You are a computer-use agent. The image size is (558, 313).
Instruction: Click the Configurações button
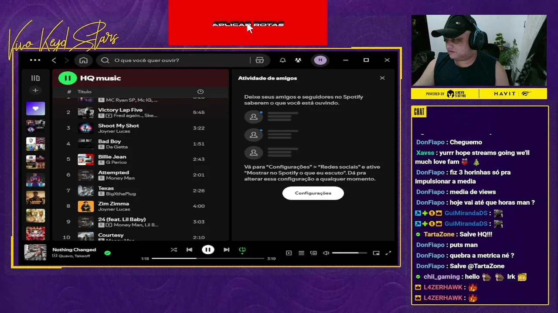click(313, 193)
